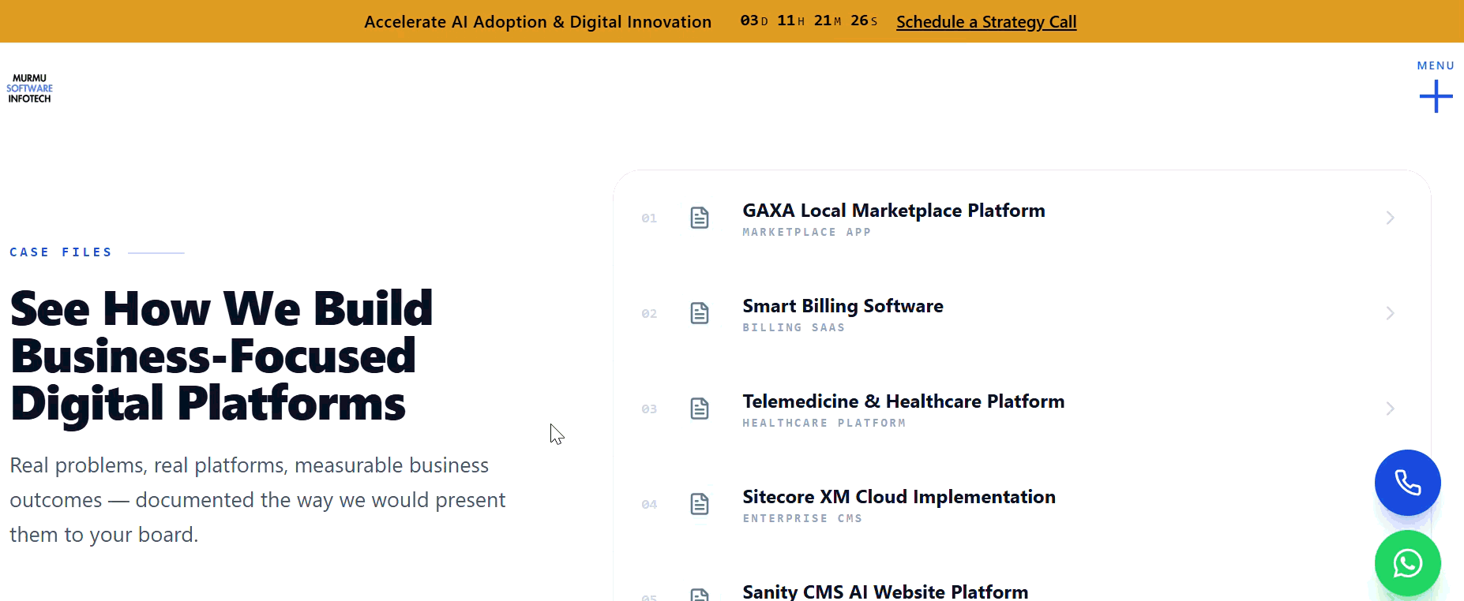Open Smart Billing Software case title

pos(843,306)
